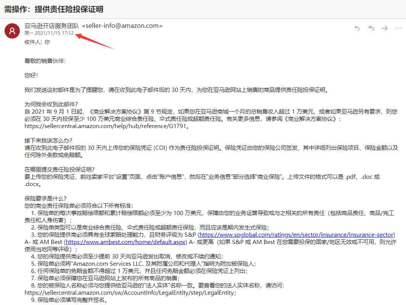Click the recipient line 收件人: 你
The image size is (406, 305).
(x=37, y=42)
